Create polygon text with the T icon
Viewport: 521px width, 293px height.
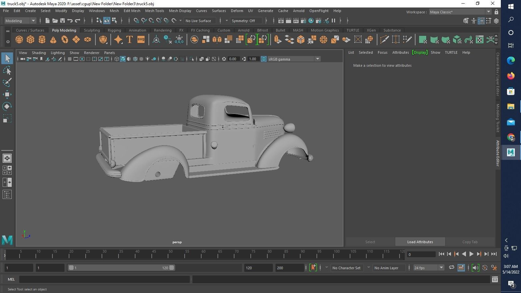point(129,40)
